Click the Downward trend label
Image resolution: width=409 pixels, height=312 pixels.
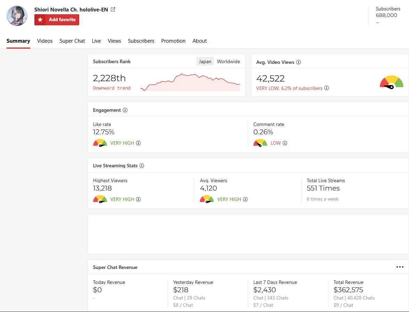click(x=112, y=88)
